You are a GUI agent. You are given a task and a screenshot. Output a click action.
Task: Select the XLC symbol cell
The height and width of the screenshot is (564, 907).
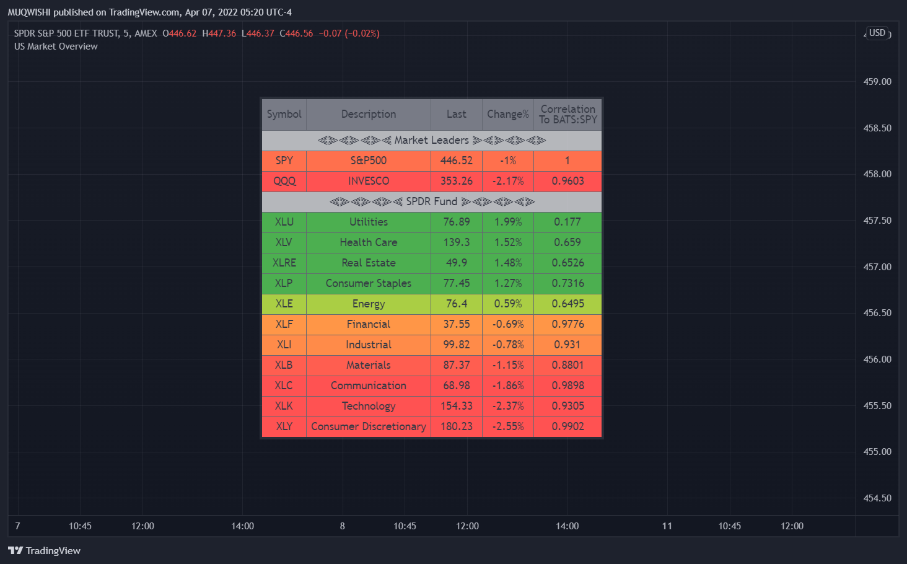(x=284, y=386)
